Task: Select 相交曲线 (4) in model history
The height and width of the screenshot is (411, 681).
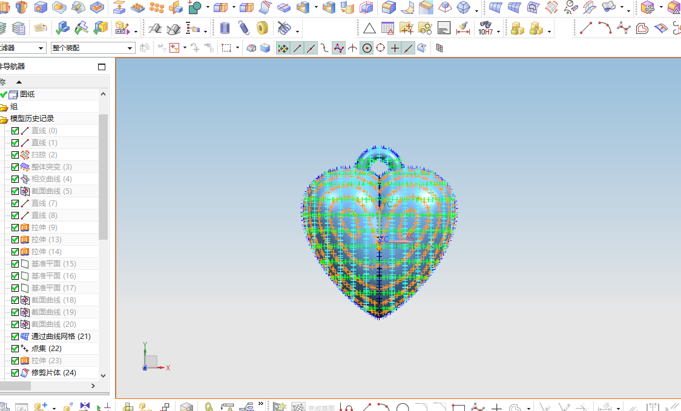Action: point(51,179)
